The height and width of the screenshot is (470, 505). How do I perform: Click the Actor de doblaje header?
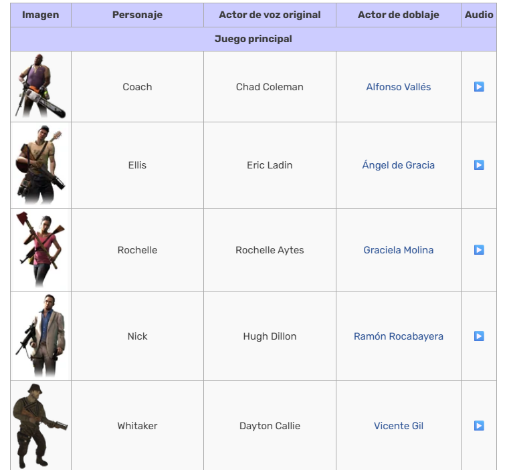399,15
